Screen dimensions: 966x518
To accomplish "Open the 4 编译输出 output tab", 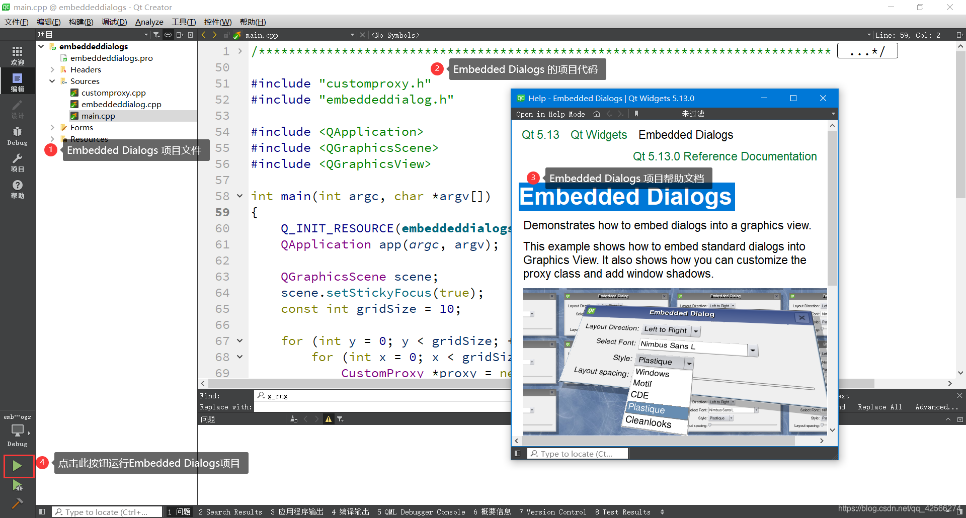I will tap(350, 512).
